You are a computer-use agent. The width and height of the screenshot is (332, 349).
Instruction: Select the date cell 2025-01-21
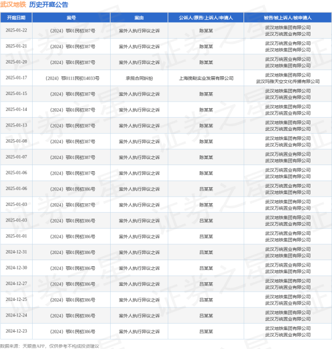coord(16,46)
